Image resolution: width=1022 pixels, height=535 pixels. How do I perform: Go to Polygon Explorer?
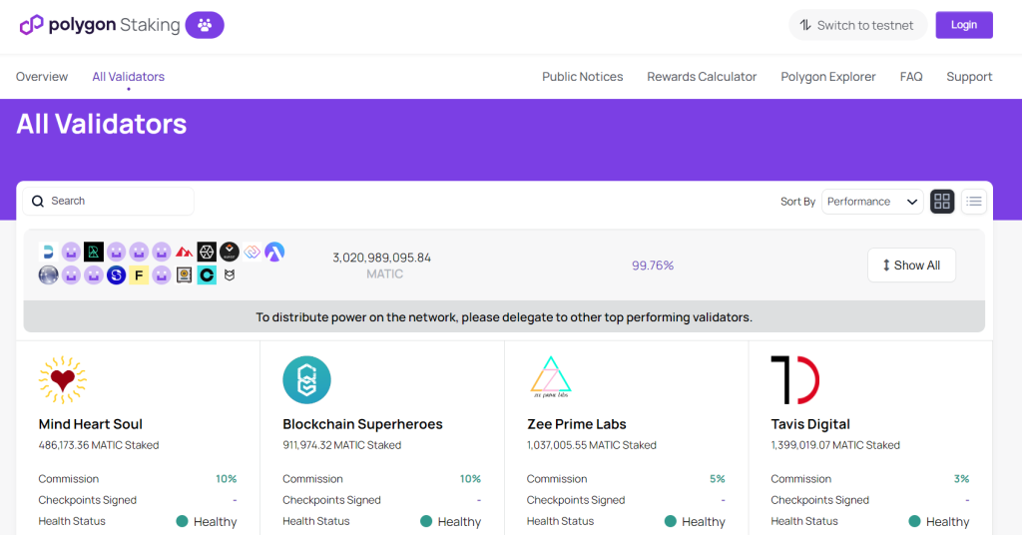click(x=827, y=77)
